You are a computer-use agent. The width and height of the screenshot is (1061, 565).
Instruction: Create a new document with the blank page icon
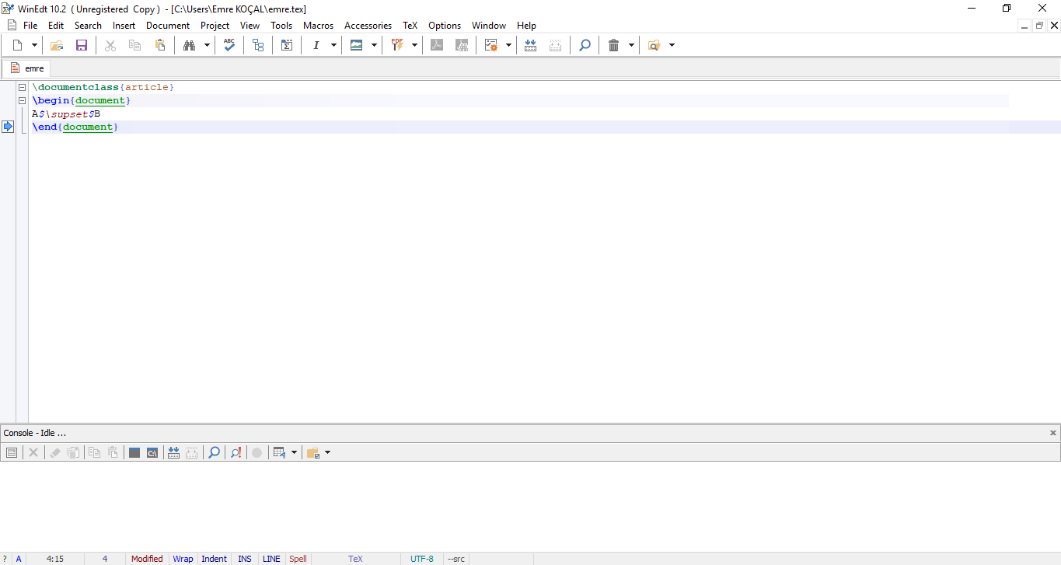(17, 45)
